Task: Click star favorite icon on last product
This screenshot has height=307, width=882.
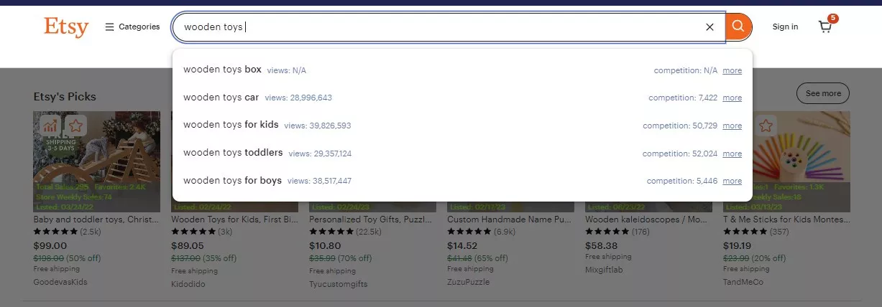Action: 766,126
